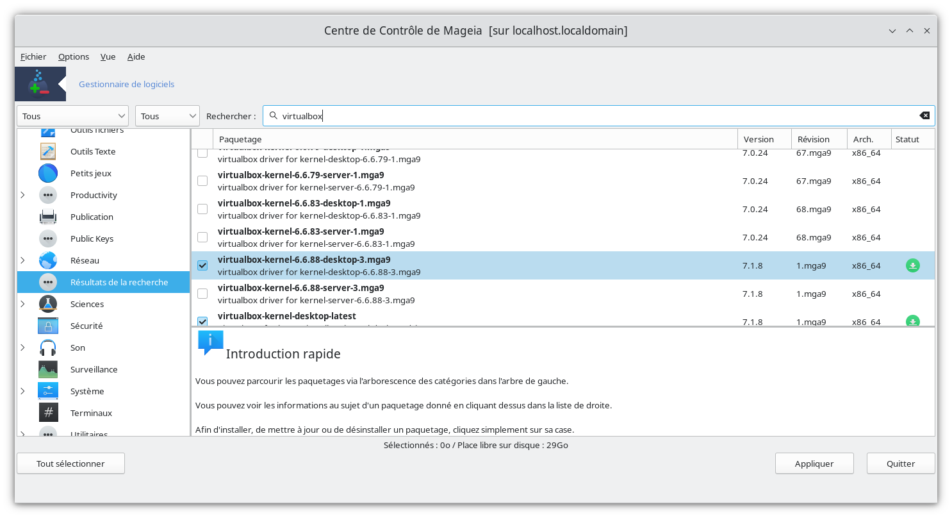Viewport: 952px width, 518px height.
Task: Select the Terminaux category label
Action: coord(91,413)
